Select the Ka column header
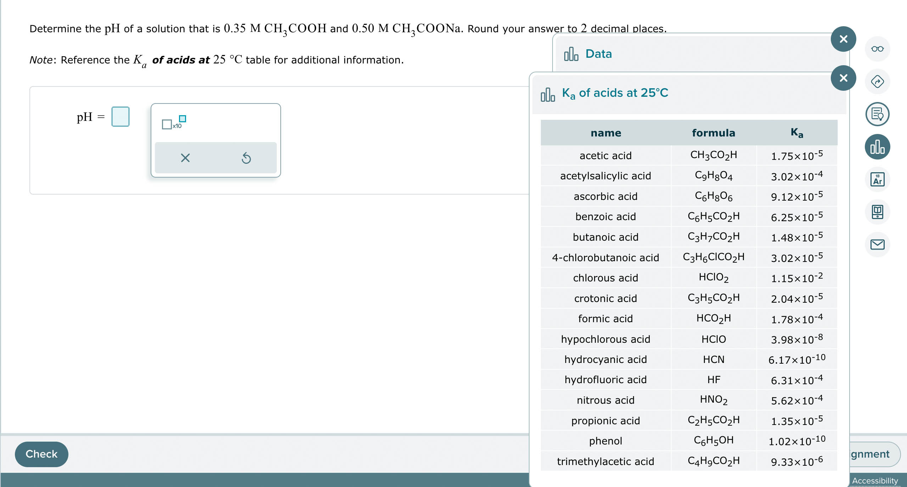The image size is (907, 487). pos(796,133)
